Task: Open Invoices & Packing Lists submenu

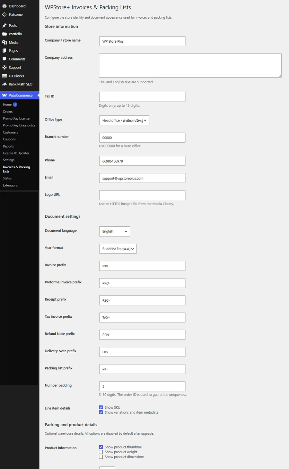Action: coord(16,169)
